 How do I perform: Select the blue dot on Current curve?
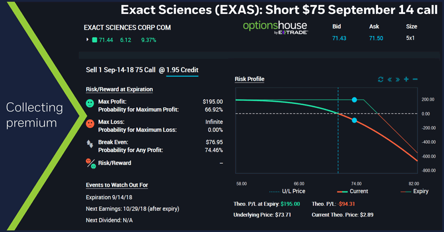click(354, 120)
